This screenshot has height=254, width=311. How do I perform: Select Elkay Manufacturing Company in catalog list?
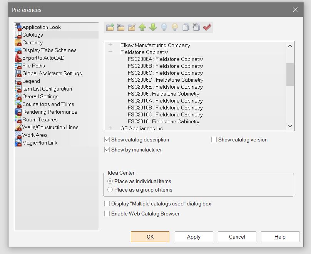pyautogui.click(x=155, y=45)
